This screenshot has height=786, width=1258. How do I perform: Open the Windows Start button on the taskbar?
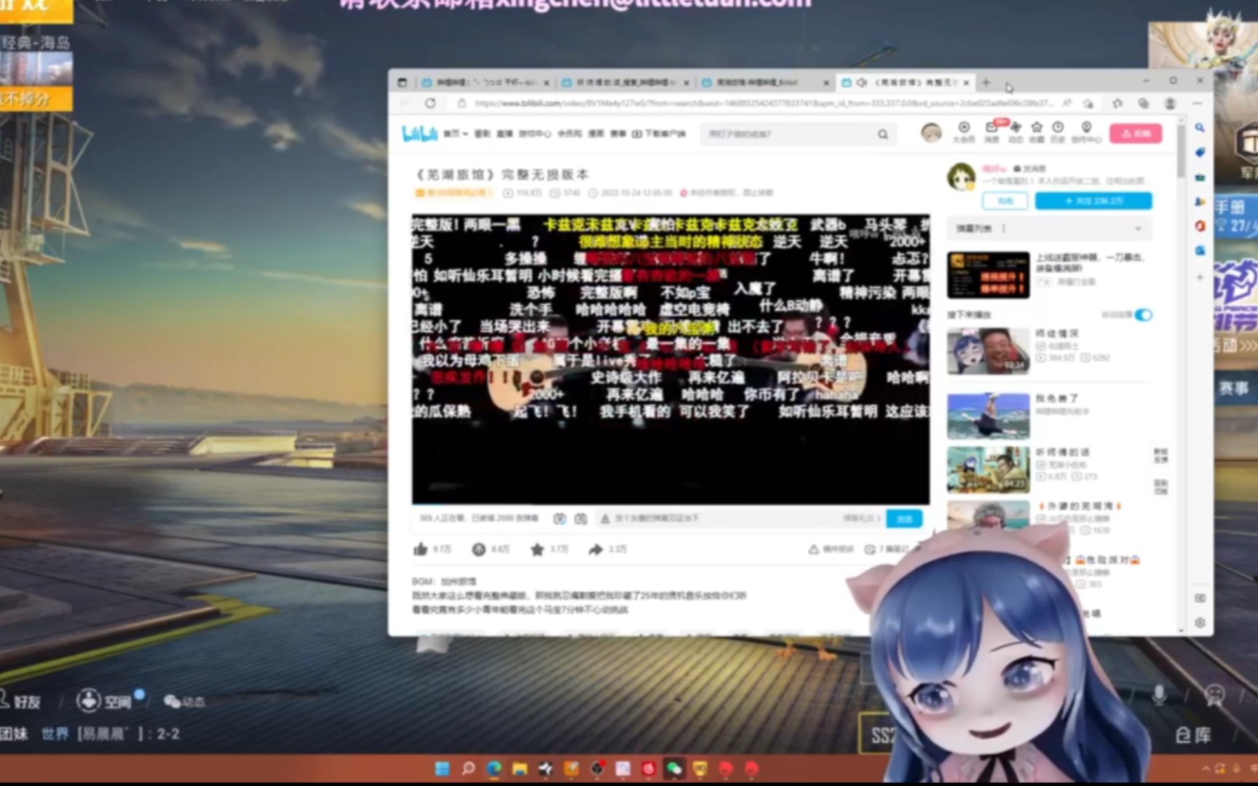pyautogui.click(x=442, y=769)
